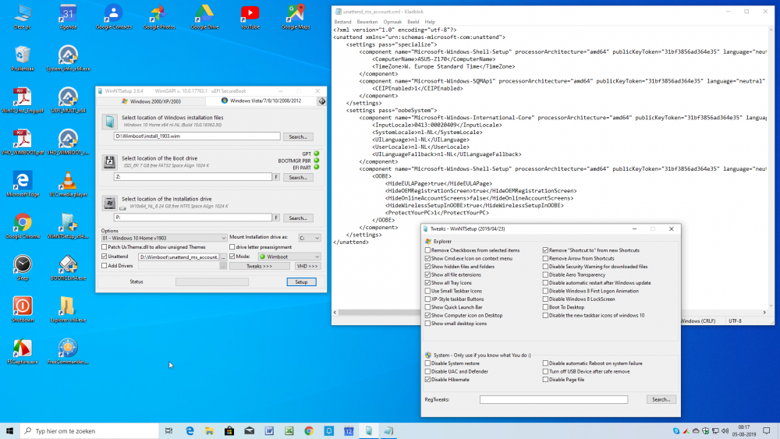
Task: Click the Setup button in WinNTSetup
Action: click(302, 281)
